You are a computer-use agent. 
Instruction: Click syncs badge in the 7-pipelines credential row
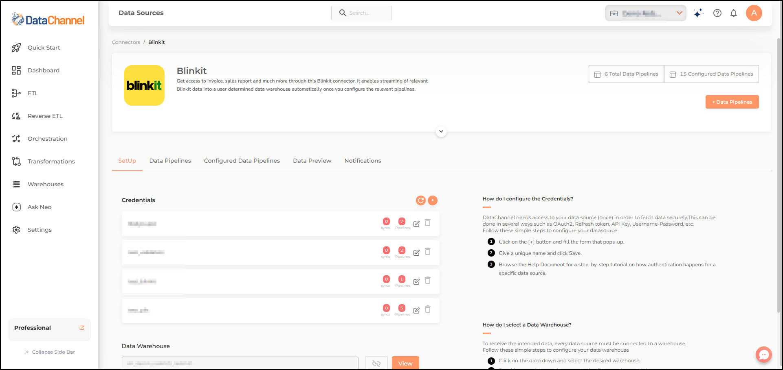click(x=386, y=221)
